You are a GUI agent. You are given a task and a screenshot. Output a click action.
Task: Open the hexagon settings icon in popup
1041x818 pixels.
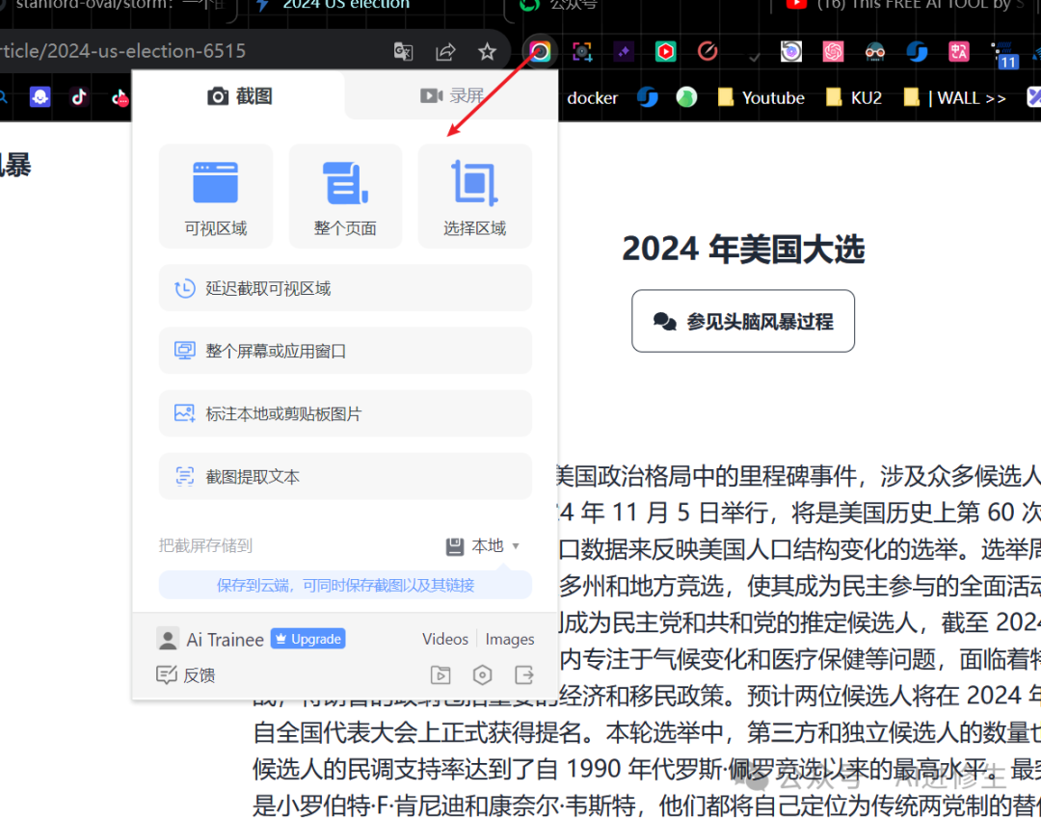[x=482, y=675]
